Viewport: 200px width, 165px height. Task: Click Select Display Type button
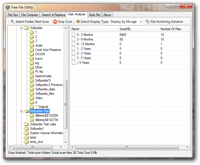point(92,22)
